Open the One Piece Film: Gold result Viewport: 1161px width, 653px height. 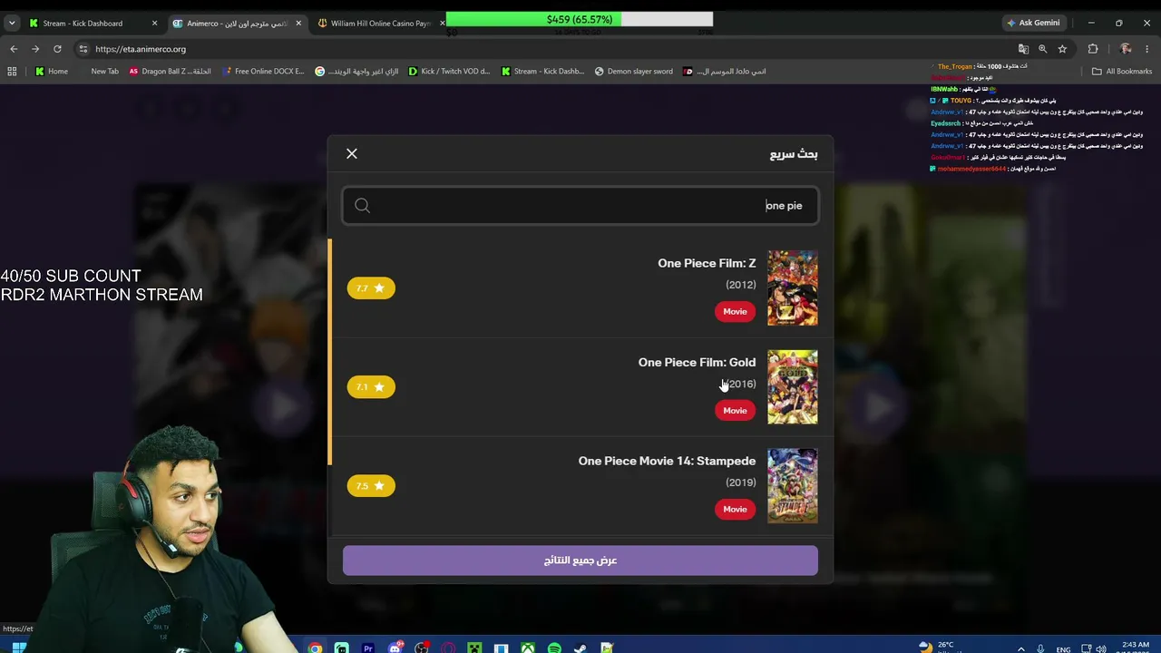coord(580,387)
